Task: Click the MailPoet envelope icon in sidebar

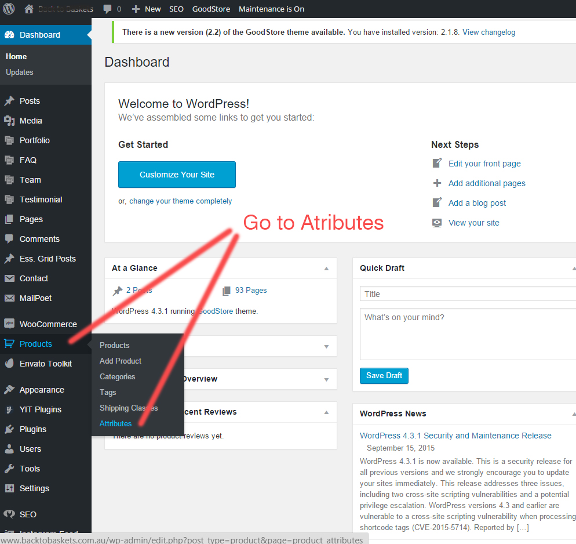Action: point(9,298)
